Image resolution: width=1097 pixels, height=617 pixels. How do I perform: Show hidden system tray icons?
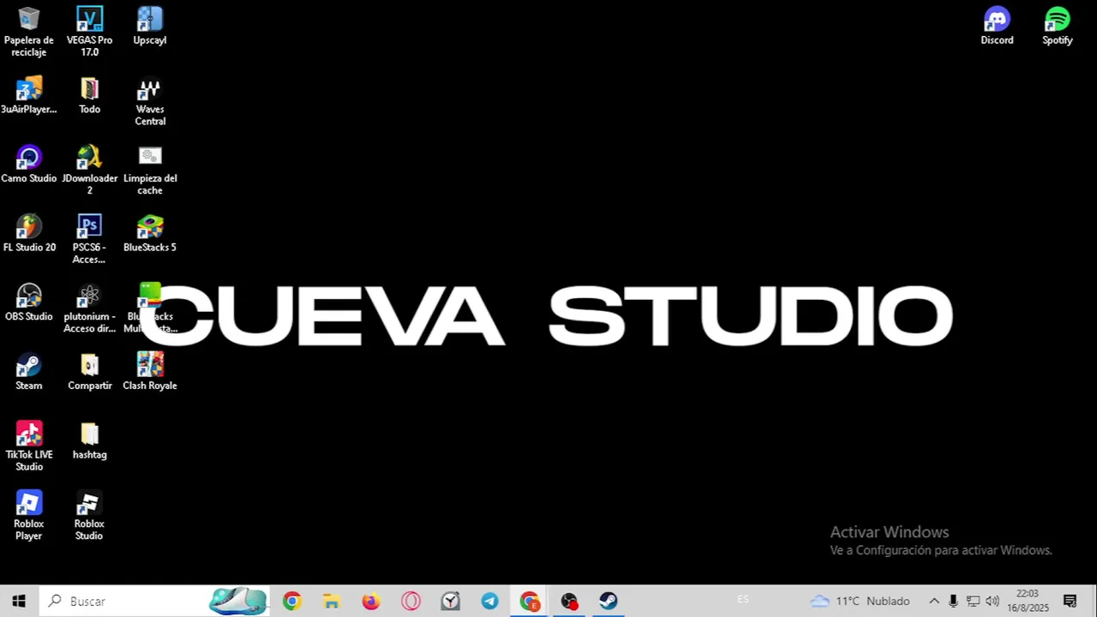(933, 601)
